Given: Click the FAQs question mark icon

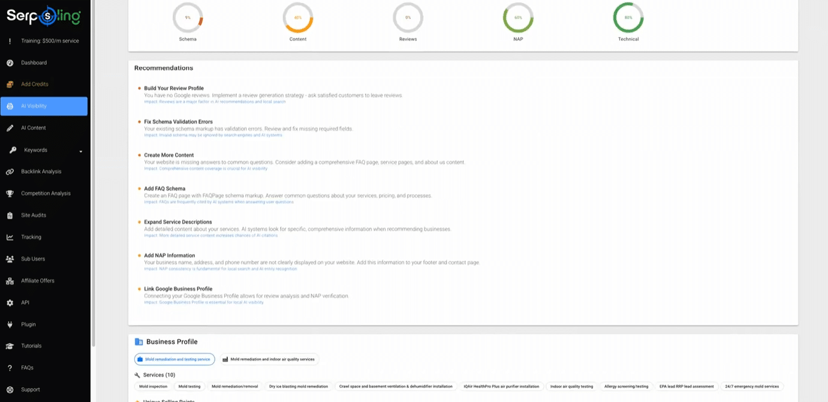Looking at the screenshot, I should click(10, 368).
